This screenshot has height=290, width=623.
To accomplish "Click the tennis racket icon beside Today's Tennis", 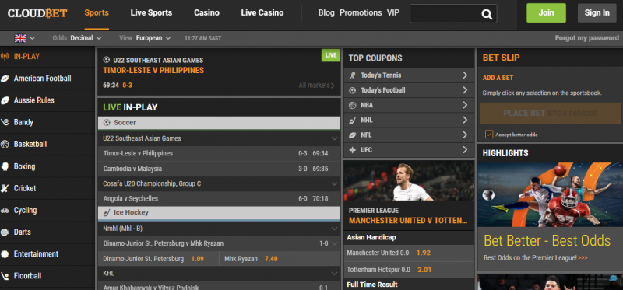I will pyautogui.click(x=353, y=75).
